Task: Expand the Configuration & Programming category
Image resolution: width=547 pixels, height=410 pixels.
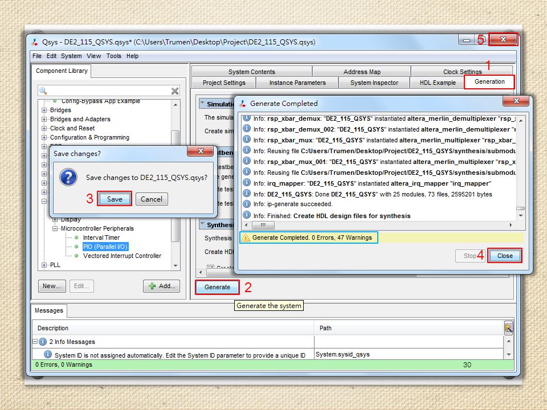Action: pos(44,137)
